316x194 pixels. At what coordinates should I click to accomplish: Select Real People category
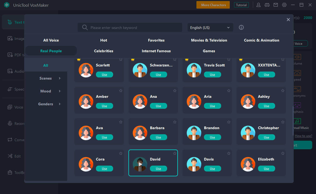[x=51, y=51]
